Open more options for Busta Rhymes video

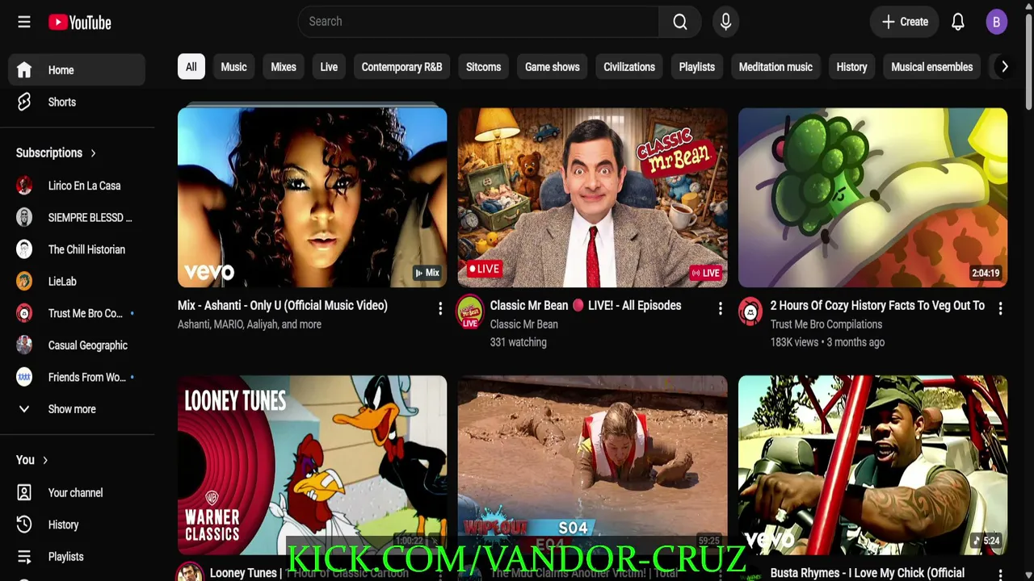[x=1000, y=575]
